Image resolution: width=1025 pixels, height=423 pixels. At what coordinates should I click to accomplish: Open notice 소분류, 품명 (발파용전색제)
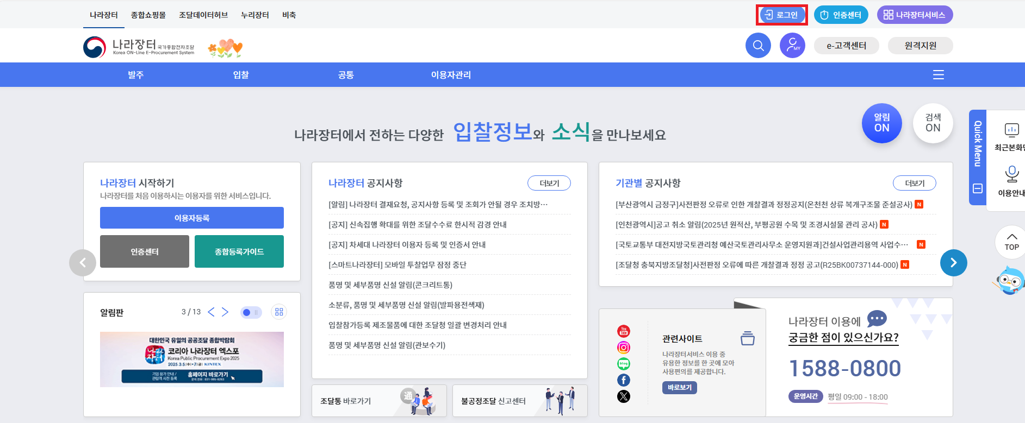pos(406,305)
